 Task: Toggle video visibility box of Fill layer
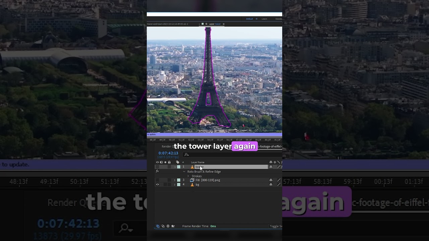[158, 180]
